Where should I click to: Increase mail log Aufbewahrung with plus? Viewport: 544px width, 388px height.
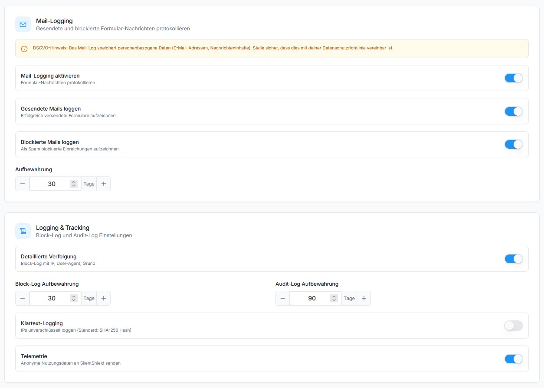[x=103, y=184]
